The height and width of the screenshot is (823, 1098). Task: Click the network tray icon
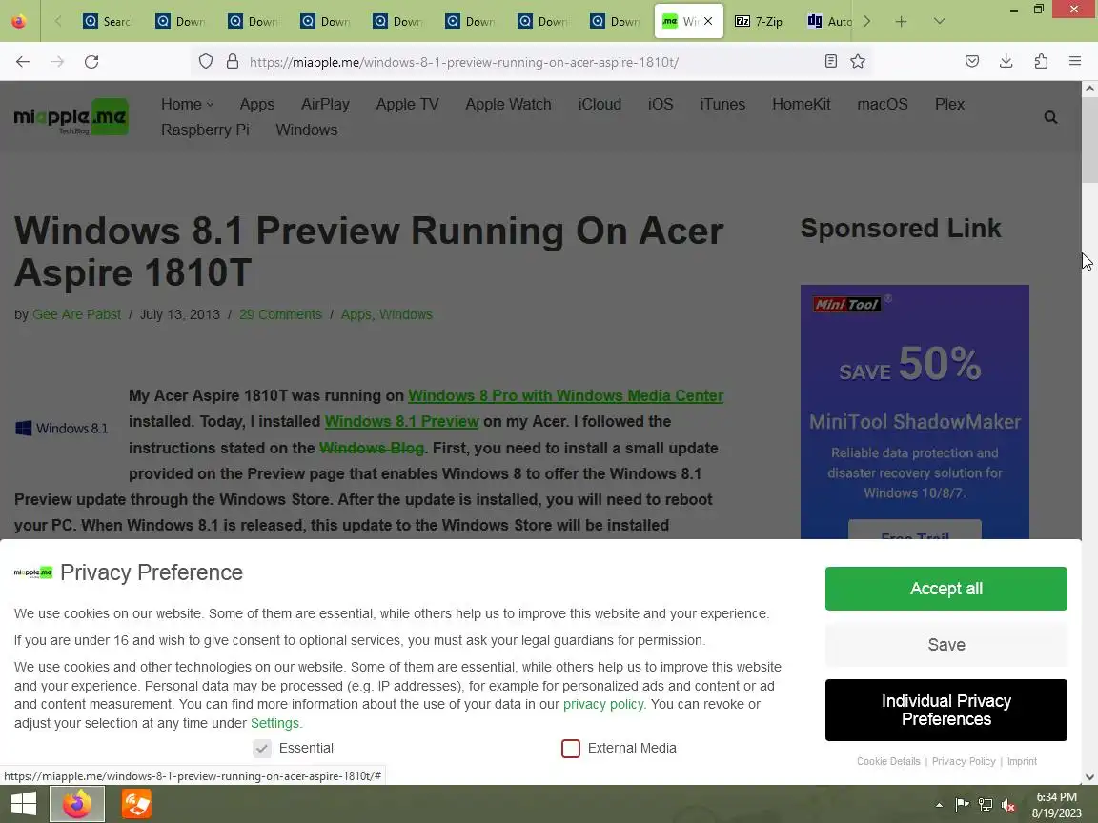pyautogui.click(x=986, y=805)
